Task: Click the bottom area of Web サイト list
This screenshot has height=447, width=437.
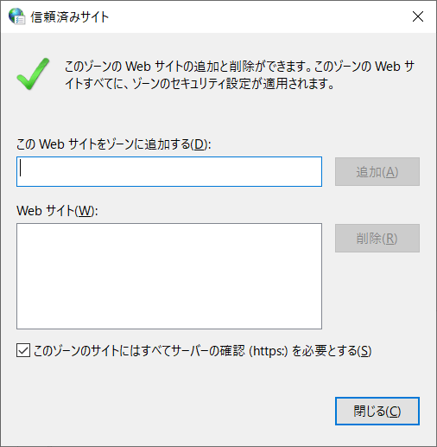Action: point(169,317)
